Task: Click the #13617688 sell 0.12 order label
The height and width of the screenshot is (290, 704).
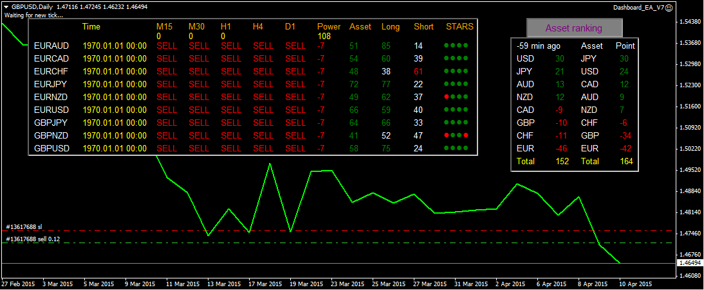Action: coord(33,239)
